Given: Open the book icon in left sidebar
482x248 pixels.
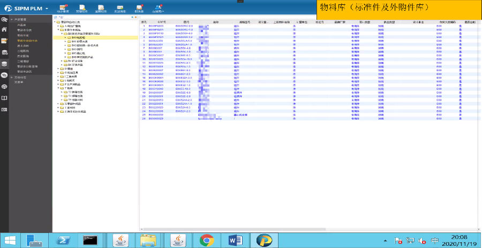Looking at the screenshot, I should (x=4, y=98).
